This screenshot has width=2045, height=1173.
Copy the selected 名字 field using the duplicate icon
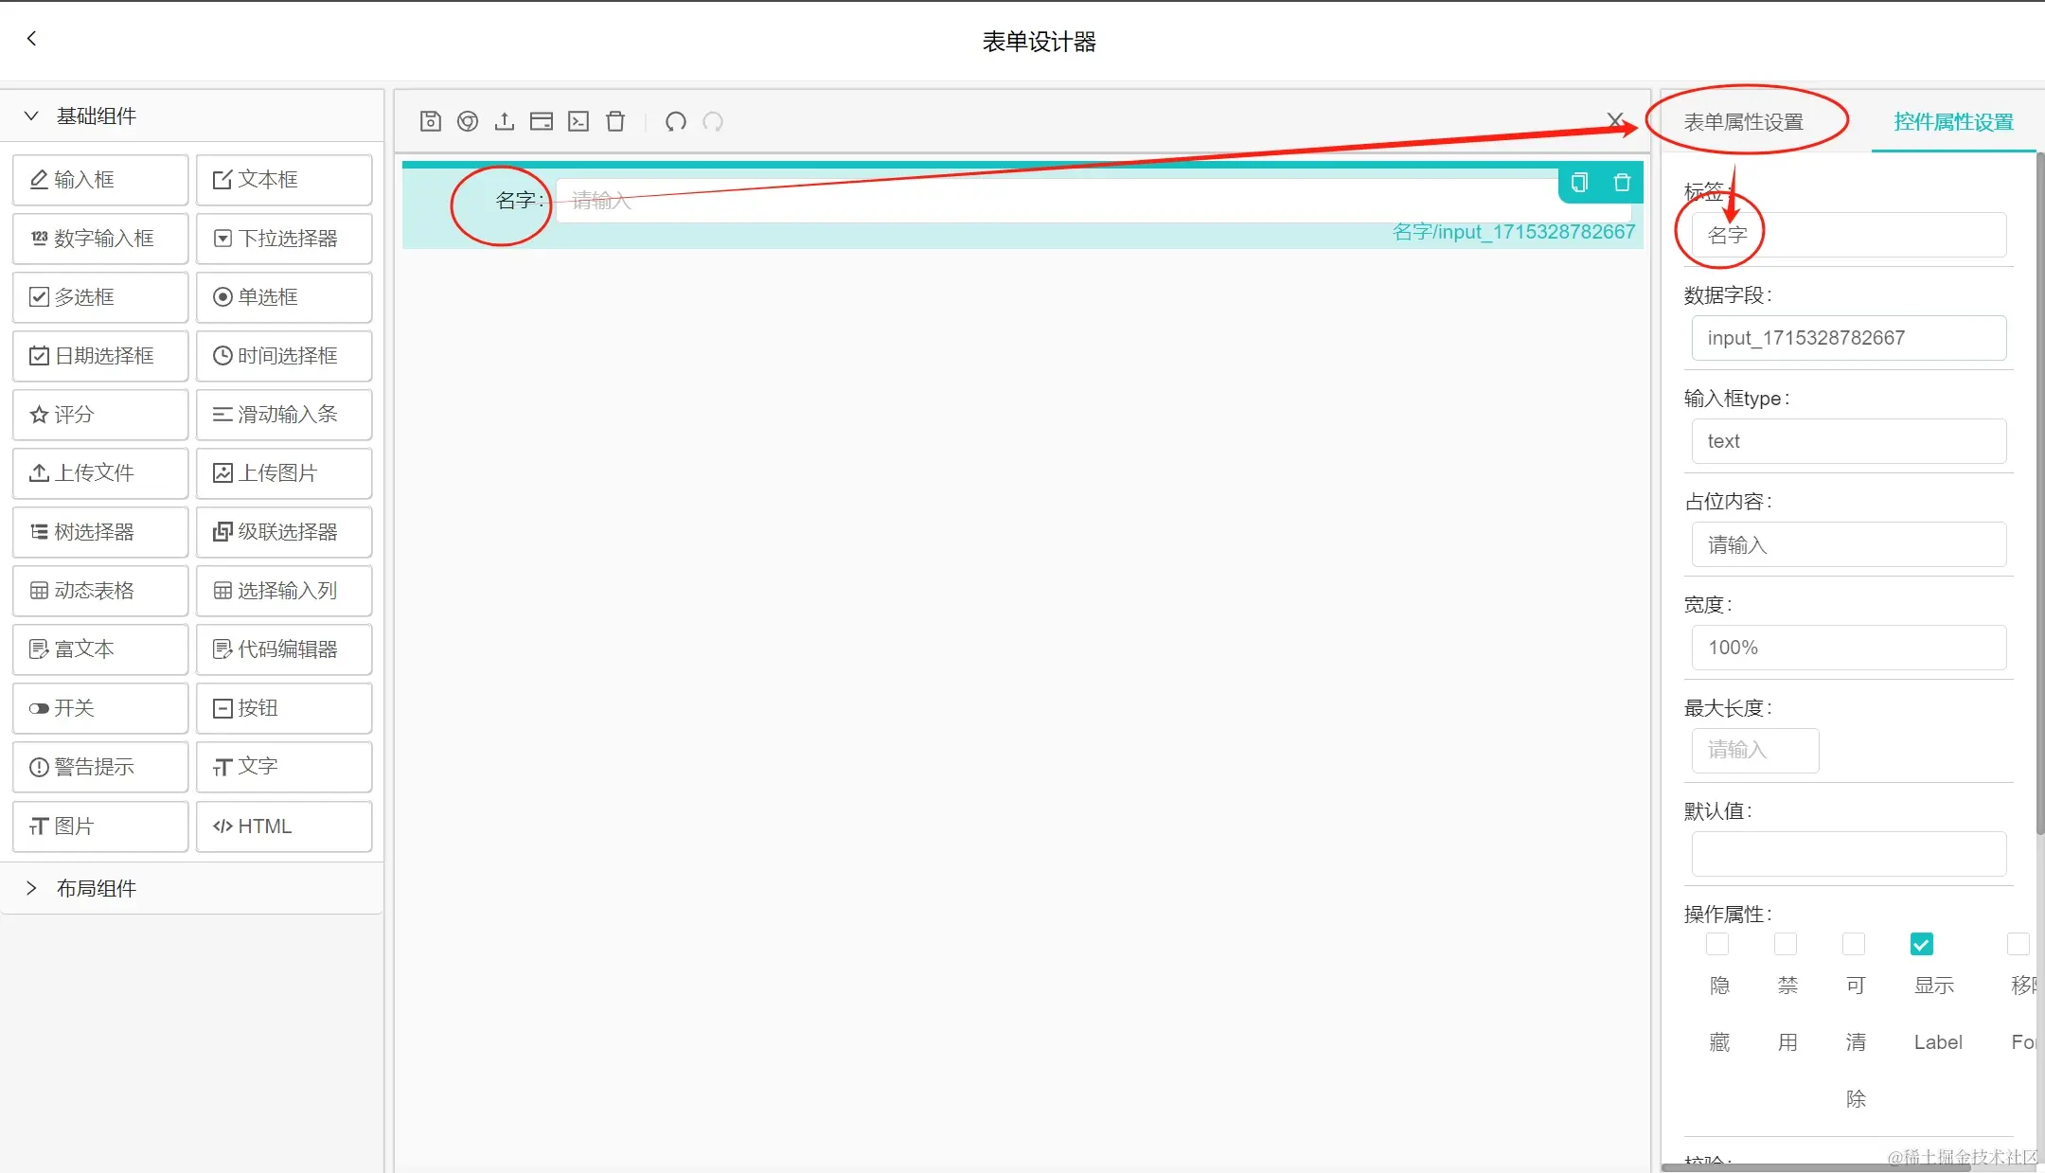pos(1579,183)
